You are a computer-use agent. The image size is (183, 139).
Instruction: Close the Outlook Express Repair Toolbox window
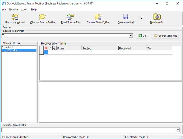[177, 3]
